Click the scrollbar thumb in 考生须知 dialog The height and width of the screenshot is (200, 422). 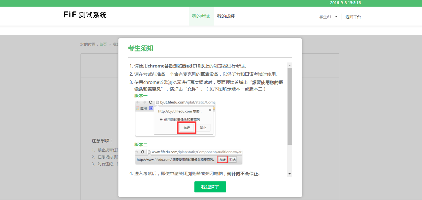click(x=289, y=106)
